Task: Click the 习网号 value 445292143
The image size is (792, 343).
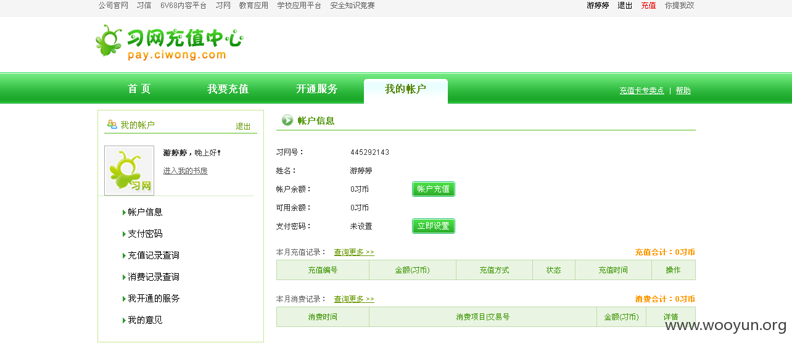Action: [x=370, y=152]
